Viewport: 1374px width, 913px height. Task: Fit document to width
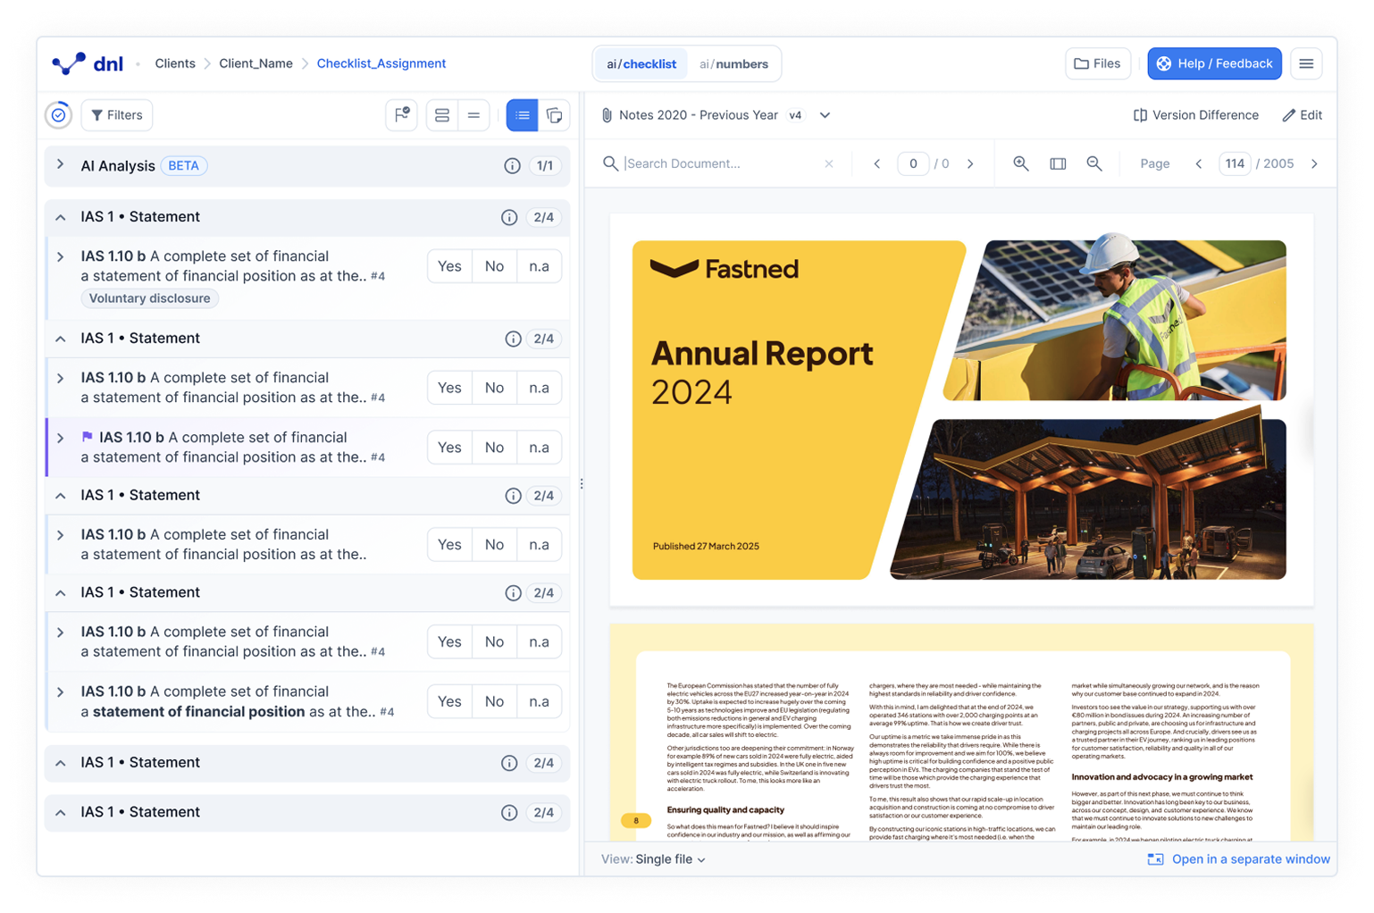point(1058,163)
